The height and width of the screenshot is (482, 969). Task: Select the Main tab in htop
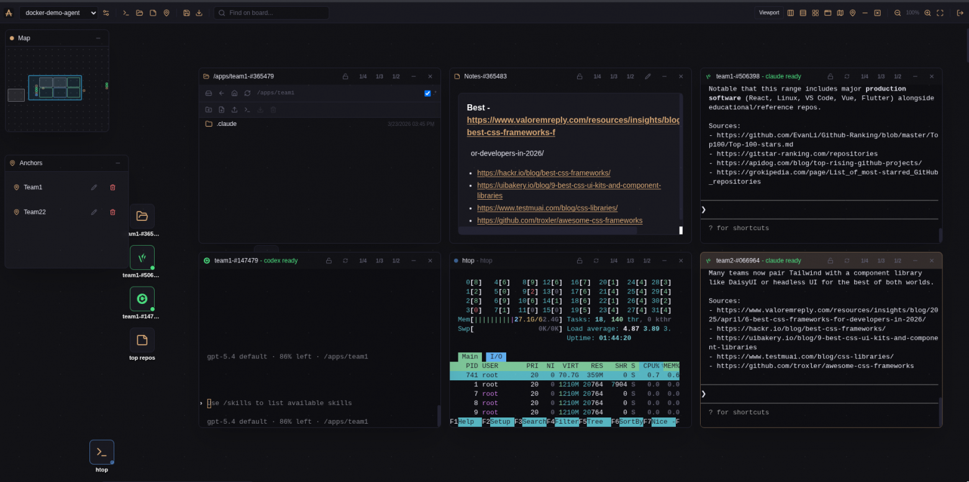[470, 357]
